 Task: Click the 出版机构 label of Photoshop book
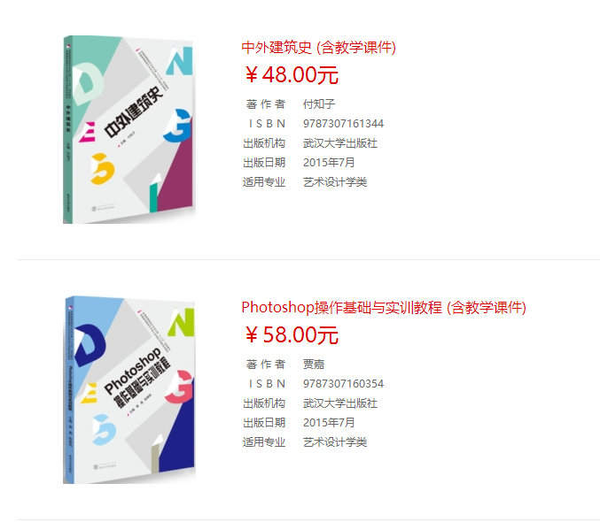[264, 403]
